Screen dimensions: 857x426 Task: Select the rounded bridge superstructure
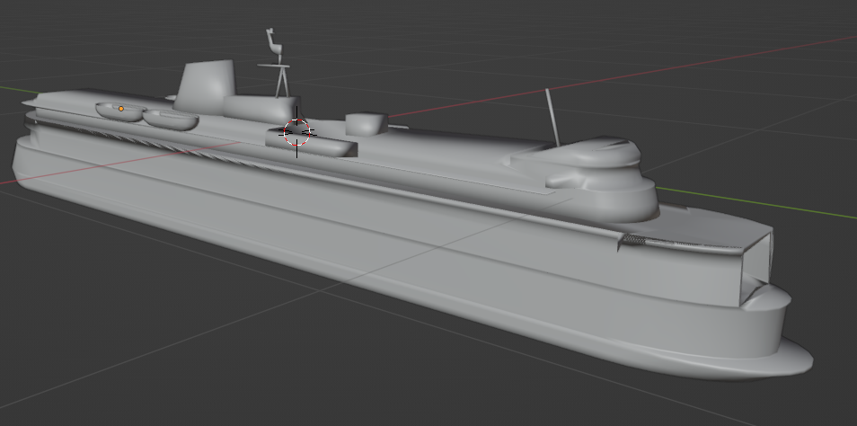593,175
